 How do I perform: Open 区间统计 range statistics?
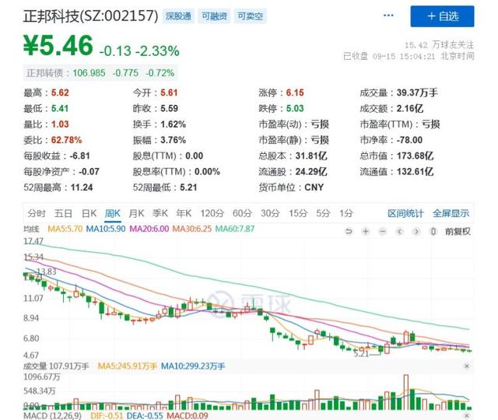[x=405, y=213]
